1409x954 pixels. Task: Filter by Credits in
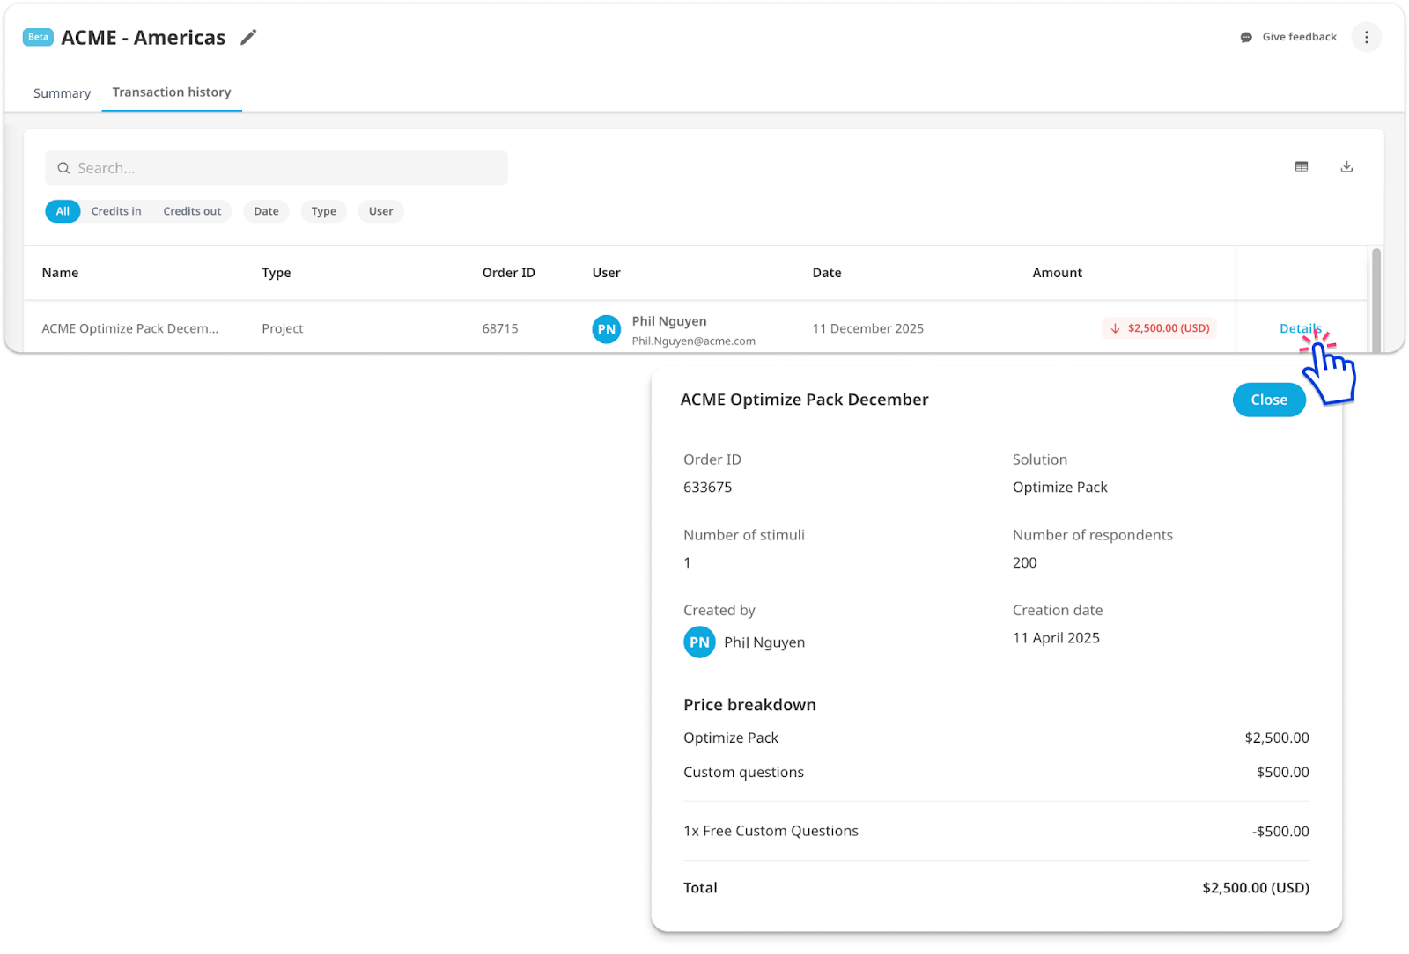click(x=116, y=211)
